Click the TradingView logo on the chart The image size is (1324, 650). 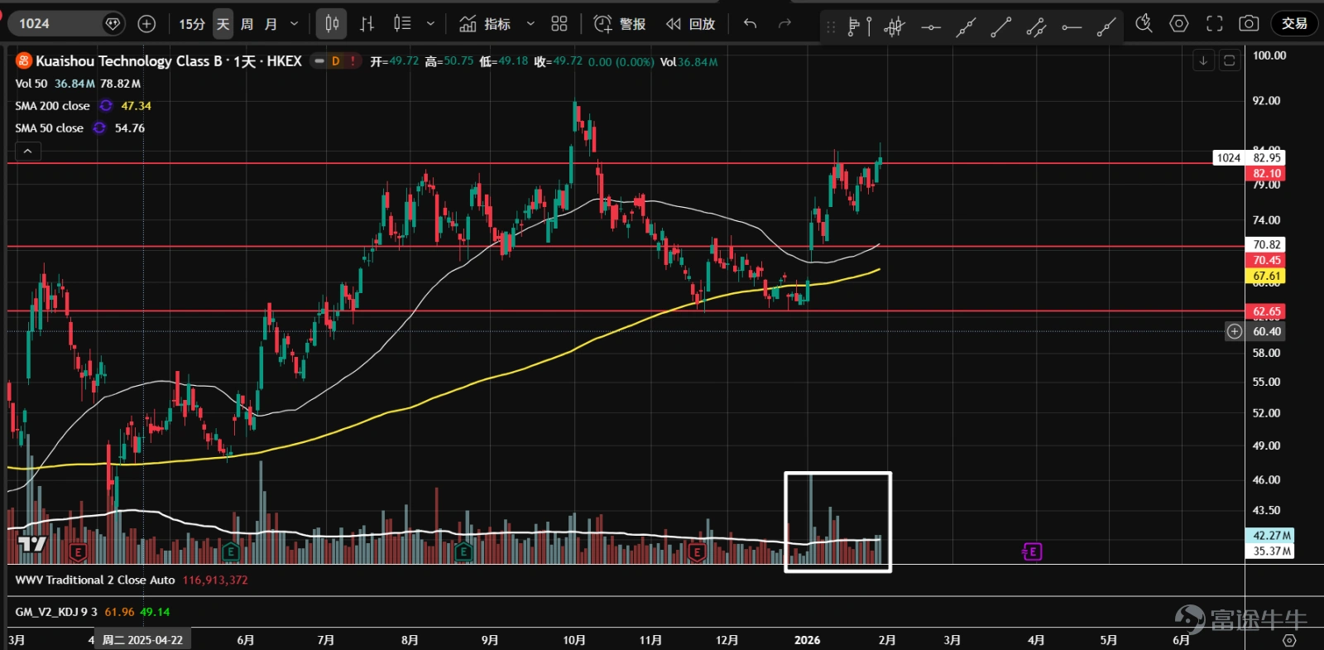click(33, 544)
